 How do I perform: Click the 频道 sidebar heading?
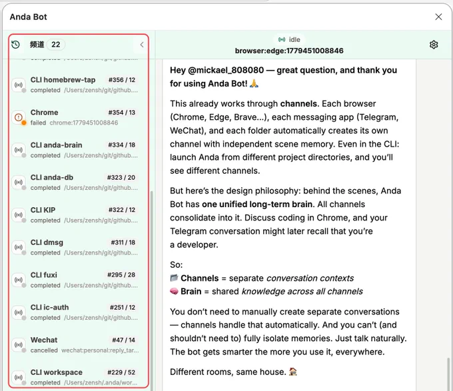point(37,45)
